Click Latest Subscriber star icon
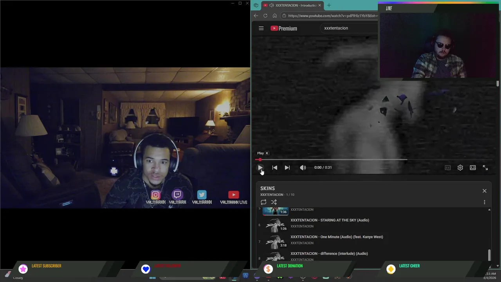 pos(23,269)
